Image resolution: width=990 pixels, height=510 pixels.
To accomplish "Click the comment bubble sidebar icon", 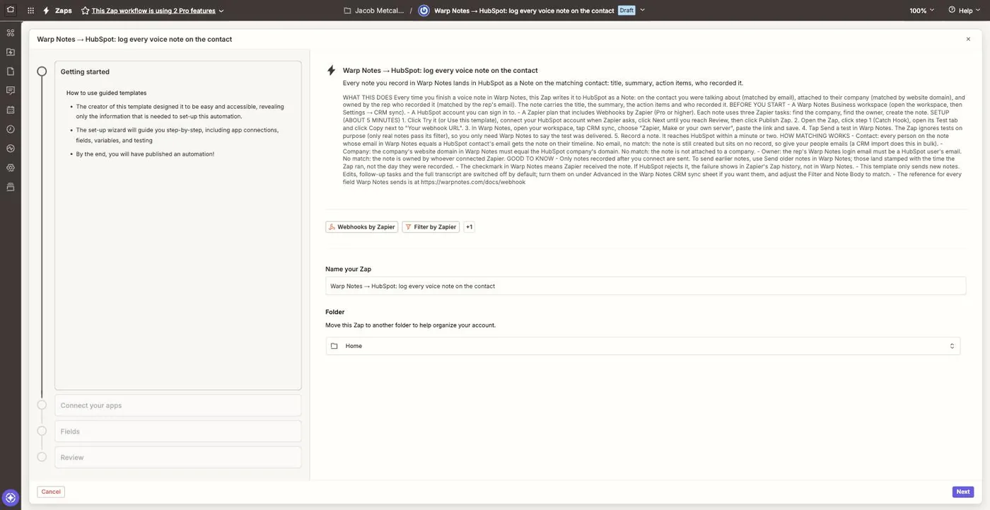I will tap(11, 90).
